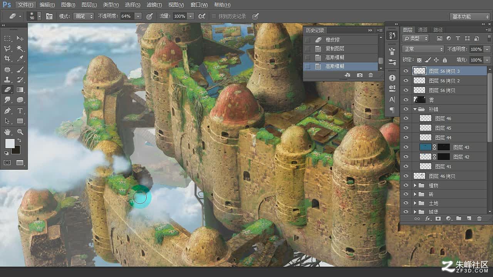Select 橡皮擦 history state
This screenshot has height=277, width=493.
point(340,40)
